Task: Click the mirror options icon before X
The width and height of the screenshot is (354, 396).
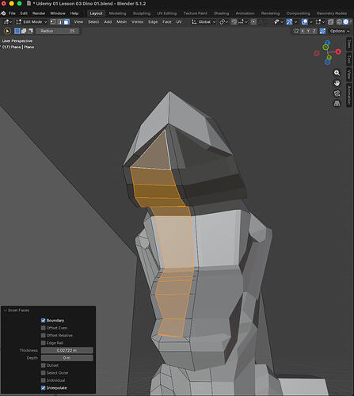Action: click(x=296, y=31)
